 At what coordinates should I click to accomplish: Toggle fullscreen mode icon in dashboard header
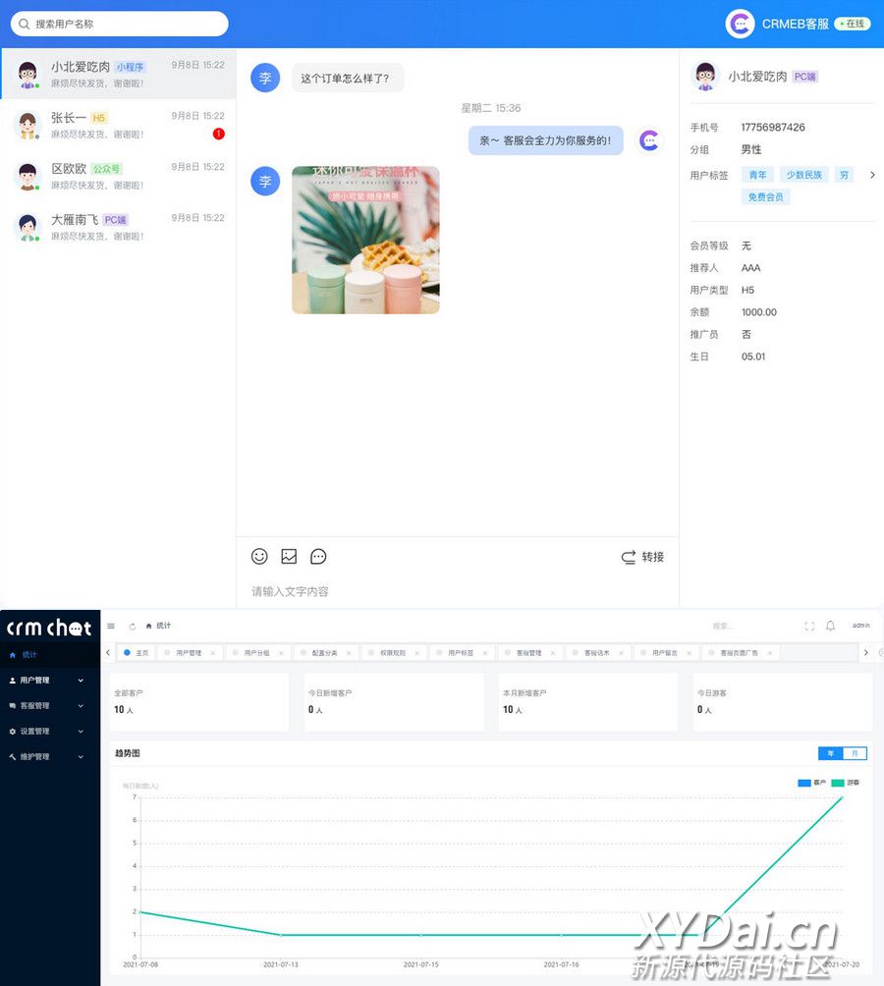tap(809, 626)
